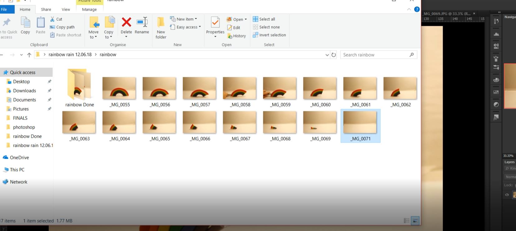Unpin Pictures from Quick access
516x231 pixels.
point(49,109)
